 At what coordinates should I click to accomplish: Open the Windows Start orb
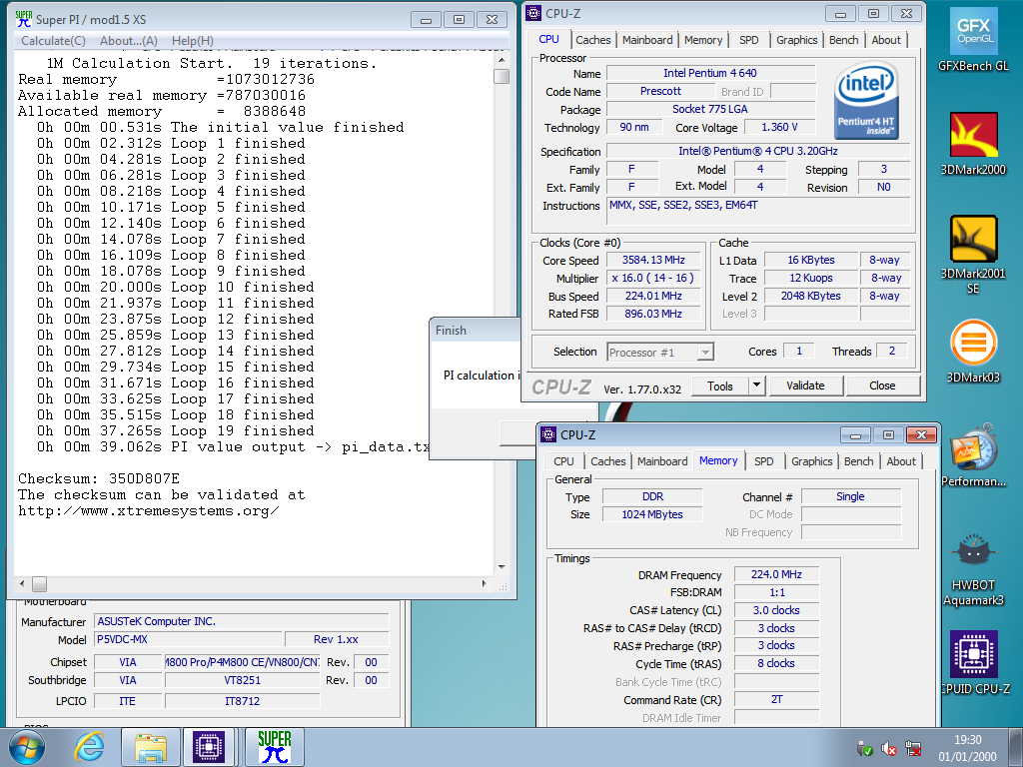(27, 747)
